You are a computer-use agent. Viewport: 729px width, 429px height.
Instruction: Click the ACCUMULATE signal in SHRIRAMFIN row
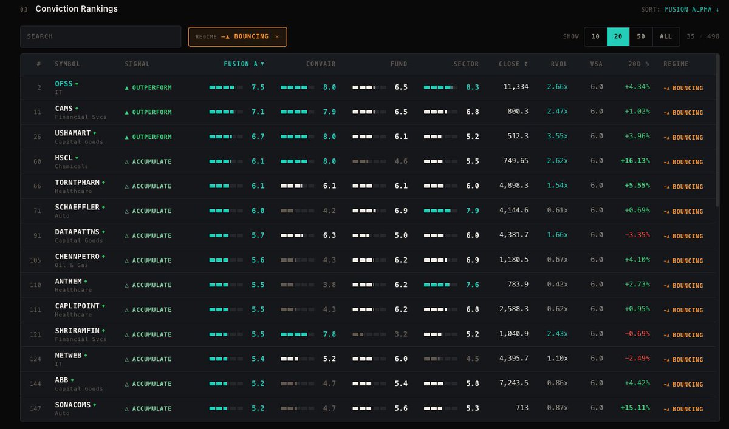(x=148, y=334)
